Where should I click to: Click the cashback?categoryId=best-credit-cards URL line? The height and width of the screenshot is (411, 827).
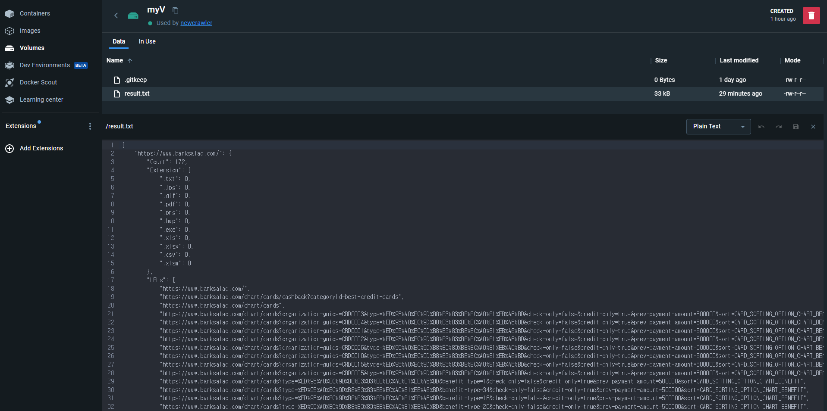pyautogui.click(x=282, y=297)
